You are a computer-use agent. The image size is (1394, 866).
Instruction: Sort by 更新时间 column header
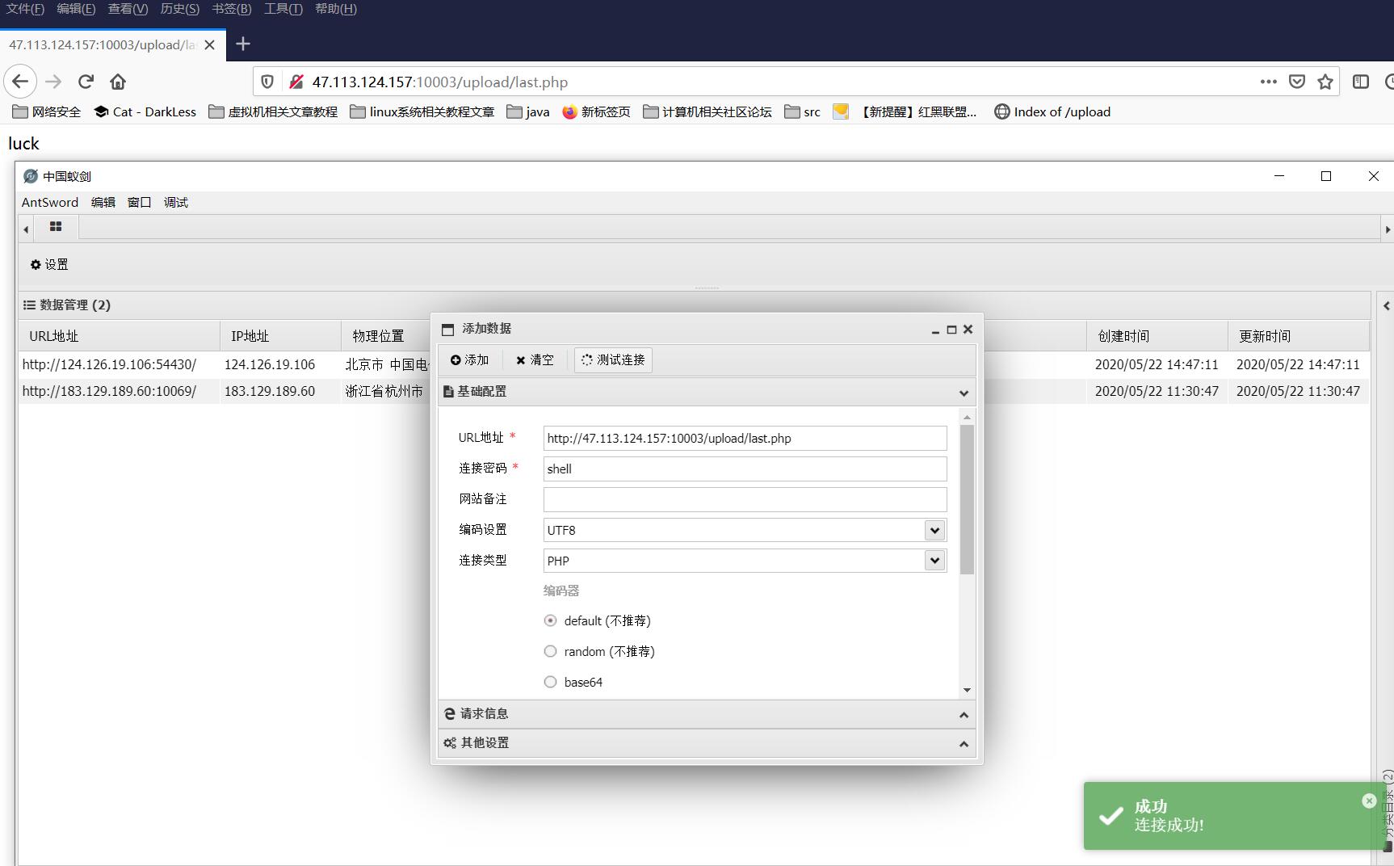point(1298,336)
